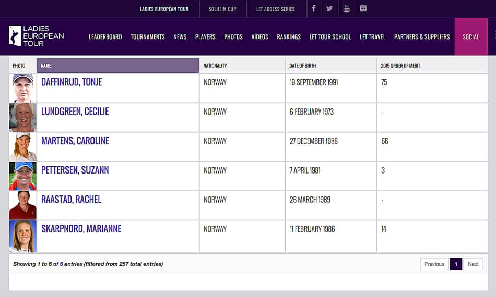Sort table by the Nationality column header
This screenshot has height=297, width=496.
click(242, 66)
